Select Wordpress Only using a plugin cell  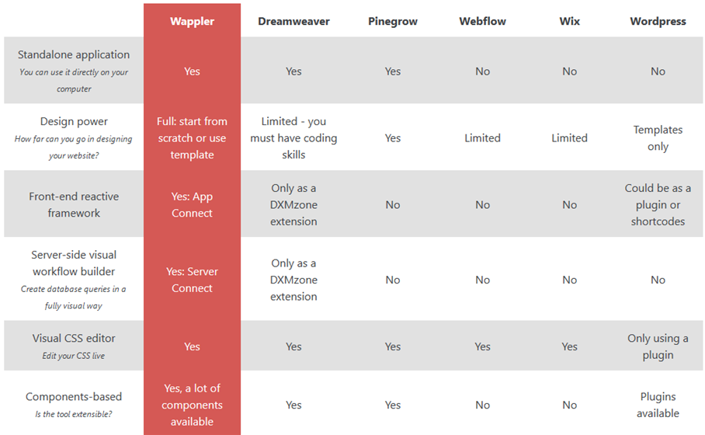(658, 346)
